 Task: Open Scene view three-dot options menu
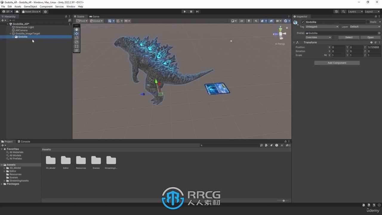click(x=289, y=16)
